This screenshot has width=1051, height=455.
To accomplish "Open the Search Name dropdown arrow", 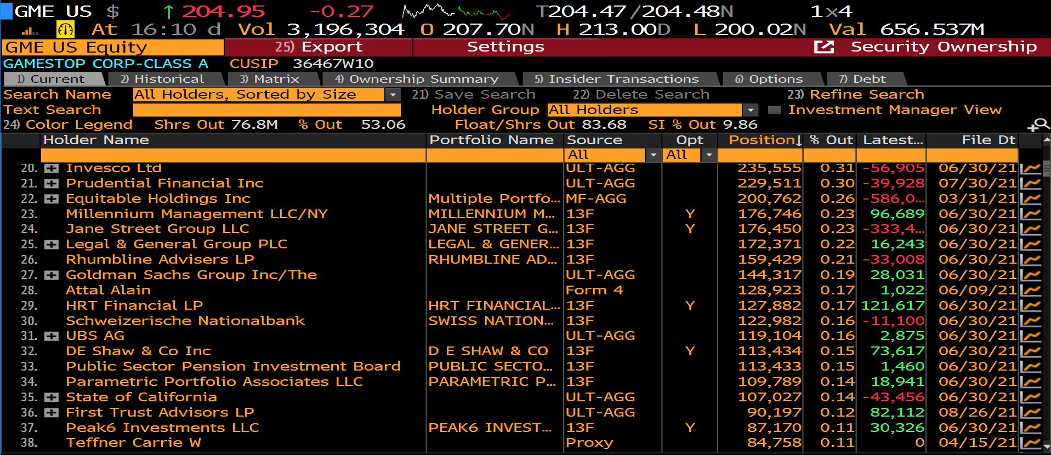I will (393, 95).
